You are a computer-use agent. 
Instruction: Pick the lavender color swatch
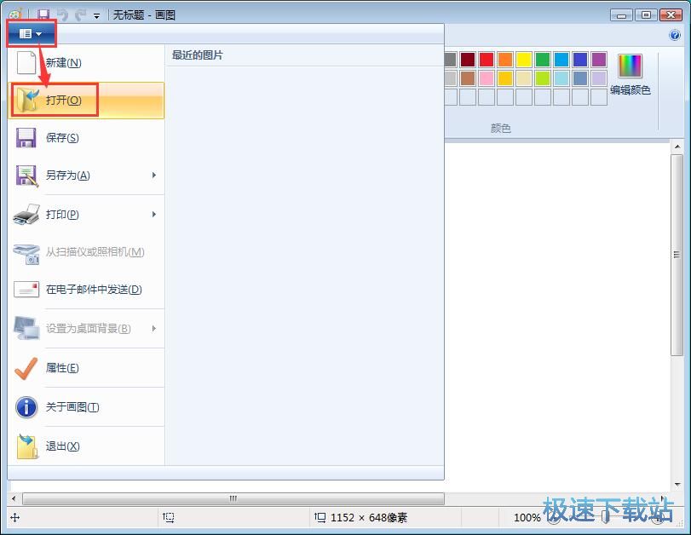click(599, 78)
